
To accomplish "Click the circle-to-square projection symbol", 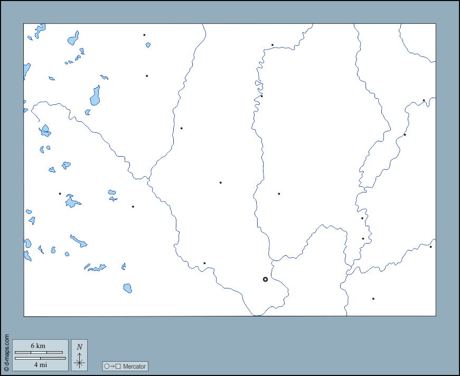I will tap(112, 366).
